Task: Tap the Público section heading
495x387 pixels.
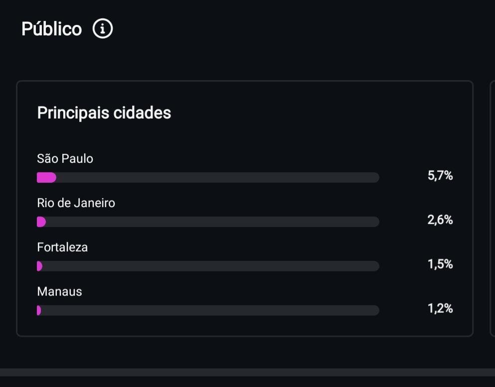Action: pyautogui.click(x=51, y=29)
